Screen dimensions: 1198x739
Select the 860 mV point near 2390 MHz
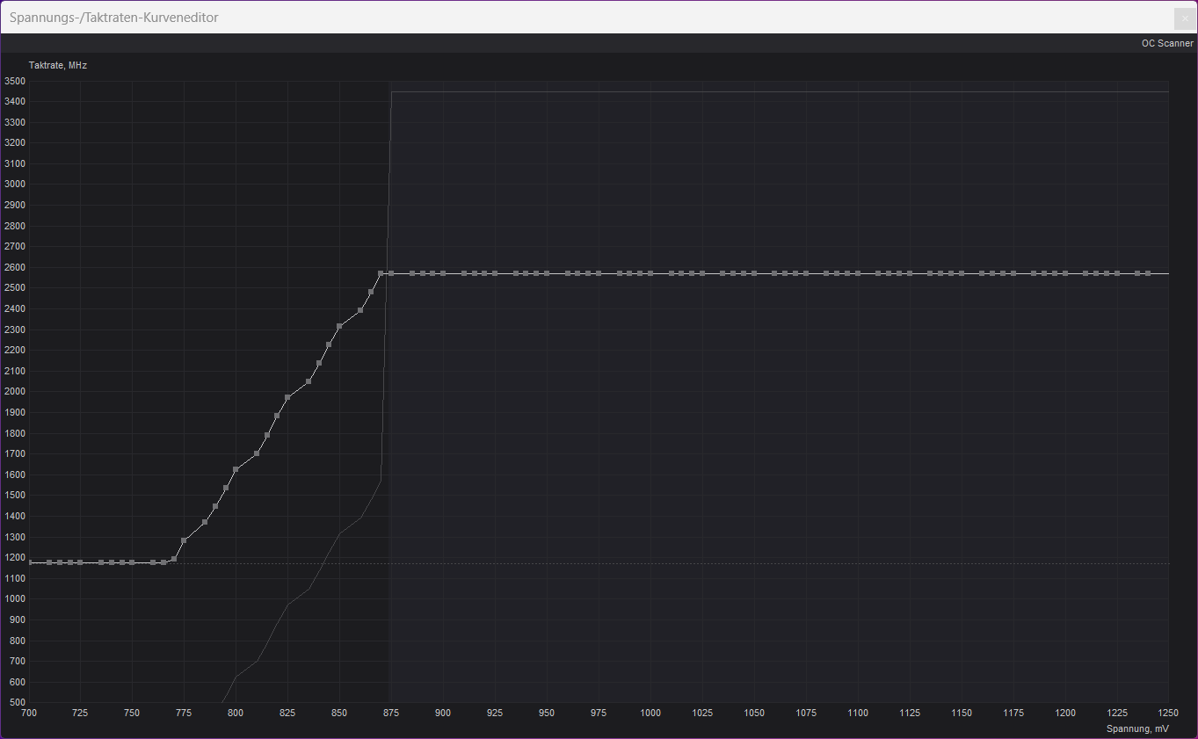(x=360, y=310)
